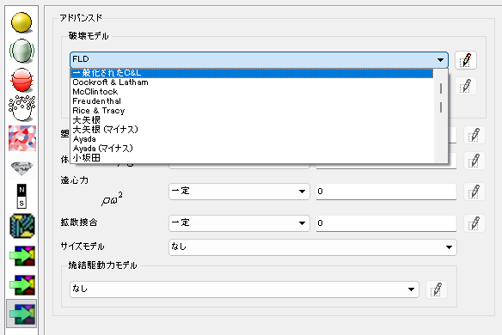The height and width of the screenshot is (335, 502).
Task: Select Ayada from the list
Action: coord(252,139)
